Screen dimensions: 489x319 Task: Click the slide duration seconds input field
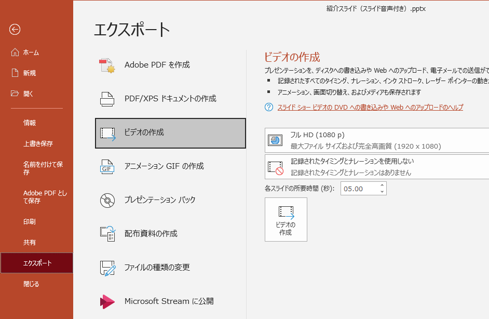point(359,189)
